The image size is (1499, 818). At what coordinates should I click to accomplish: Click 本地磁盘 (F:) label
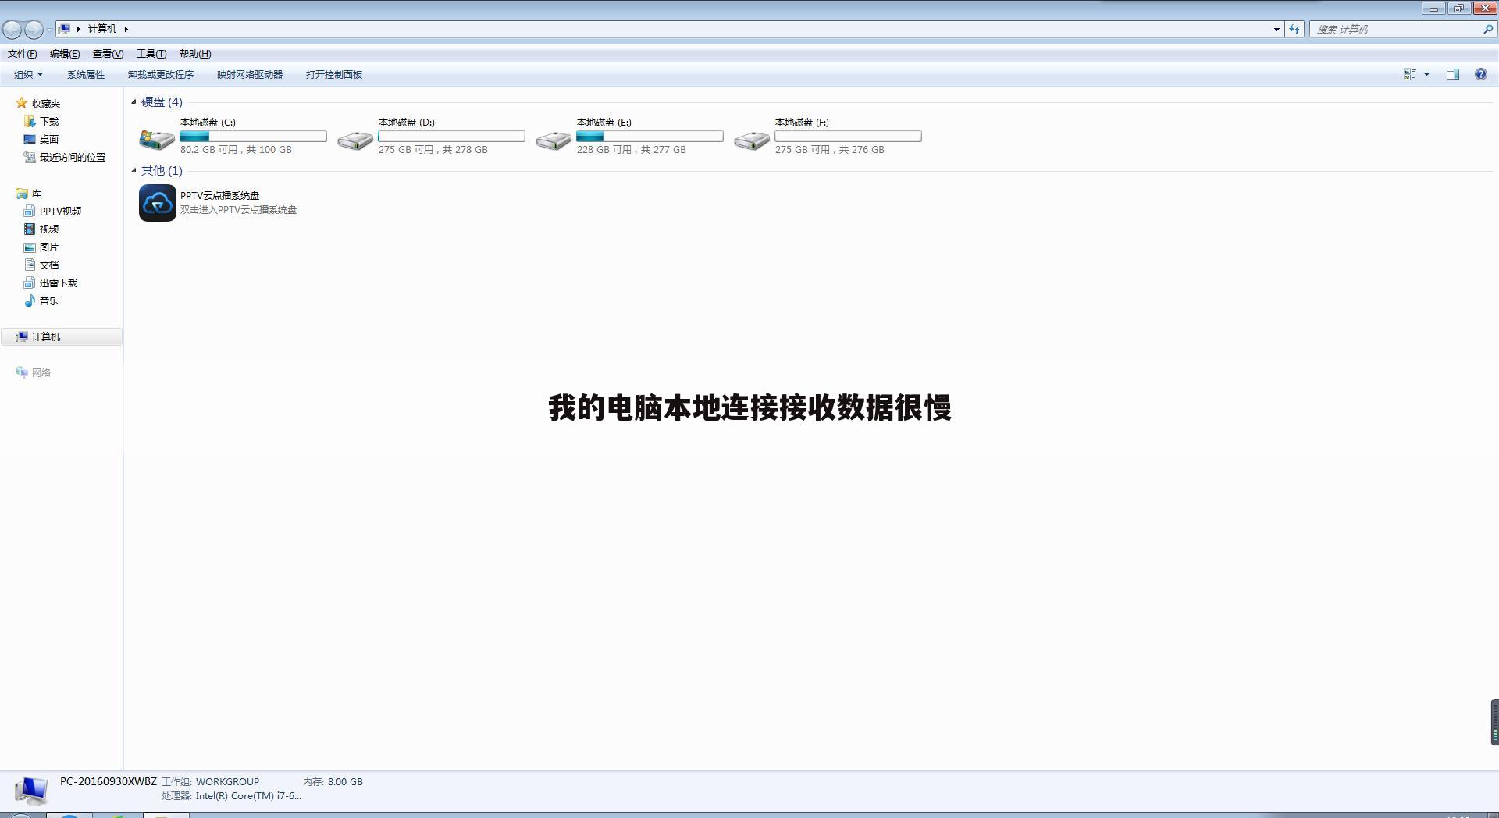pos(802,122)
